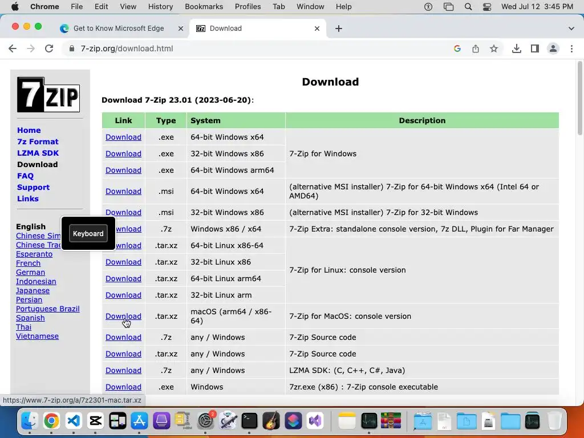Switch language to Vietnamese

(x=37, y=336)
